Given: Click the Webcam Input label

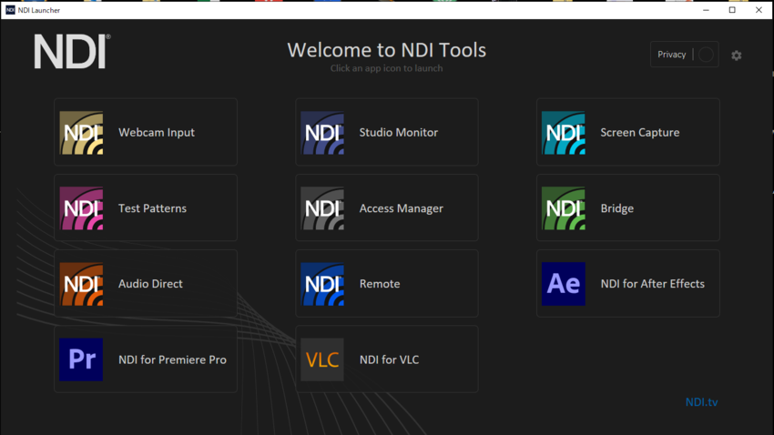Looking at the screenshot, I should 157,133.
